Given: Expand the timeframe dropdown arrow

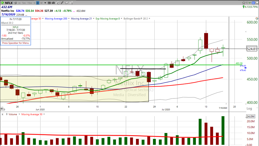Looking at the screenshot, I should click(x=45, y=3).
